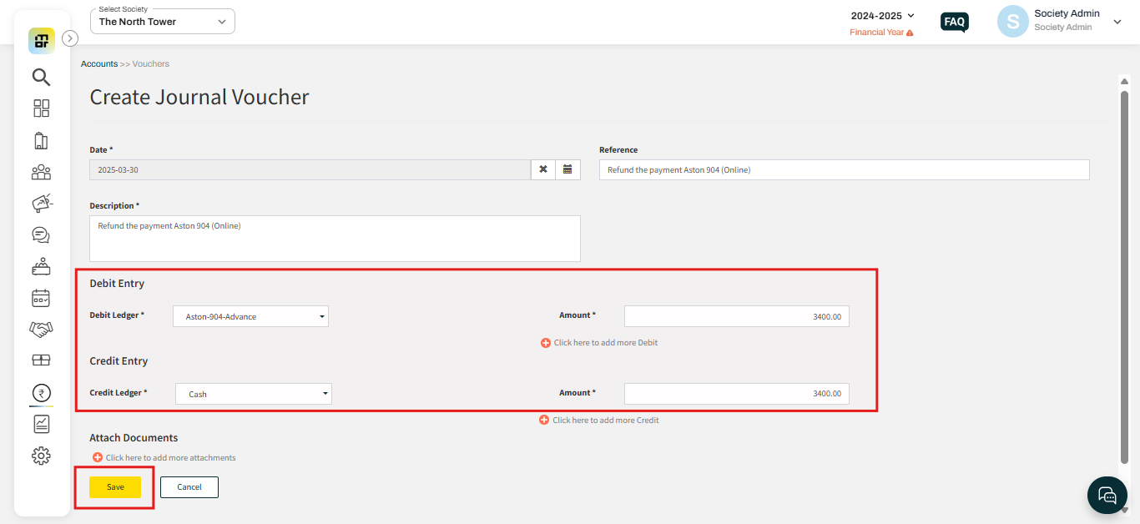Screen dimensions: 1140x524
Task: Expand the Society Admin profile menu chevron
Action: (x=1117, y=23)
